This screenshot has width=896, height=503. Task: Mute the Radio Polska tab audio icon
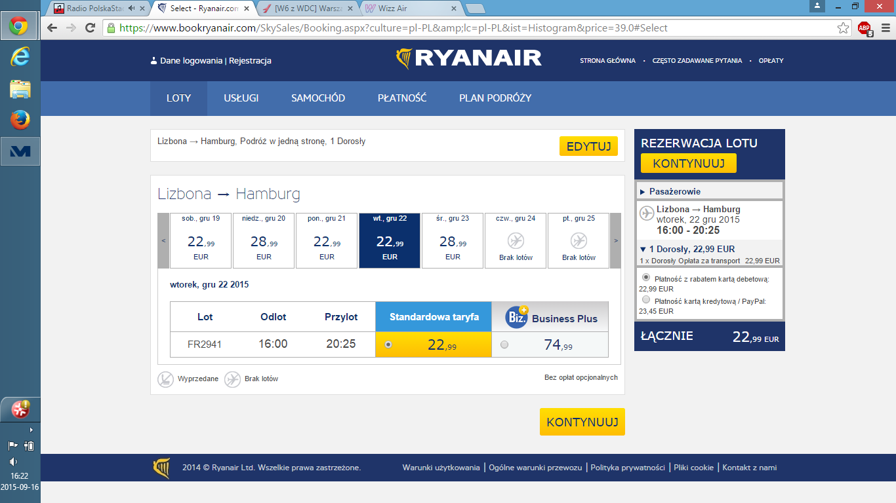pyautogui.click(x=132, y=9)
